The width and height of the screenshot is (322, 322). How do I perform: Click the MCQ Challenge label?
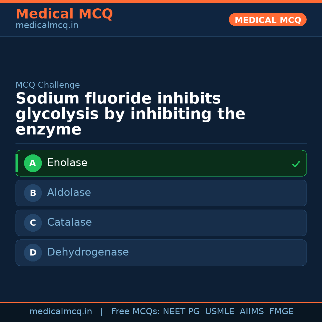48,85
